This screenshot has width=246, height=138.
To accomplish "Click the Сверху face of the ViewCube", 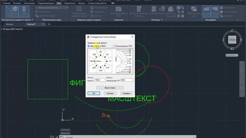I will tap(232, 39).
